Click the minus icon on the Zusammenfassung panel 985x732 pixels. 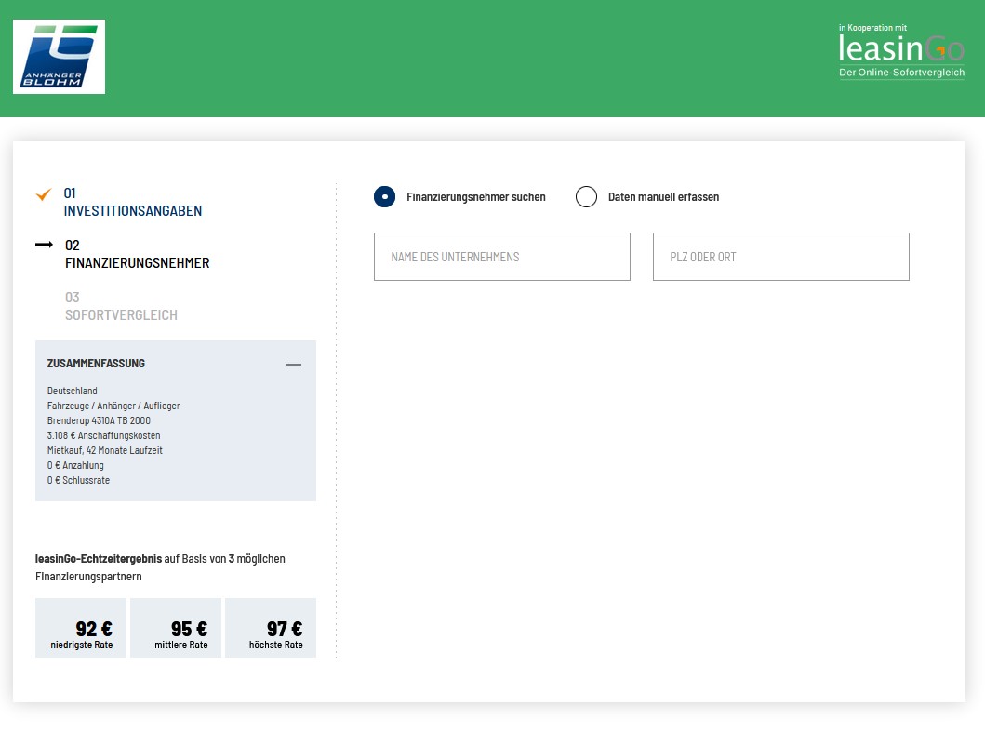(x=294, y=364)
